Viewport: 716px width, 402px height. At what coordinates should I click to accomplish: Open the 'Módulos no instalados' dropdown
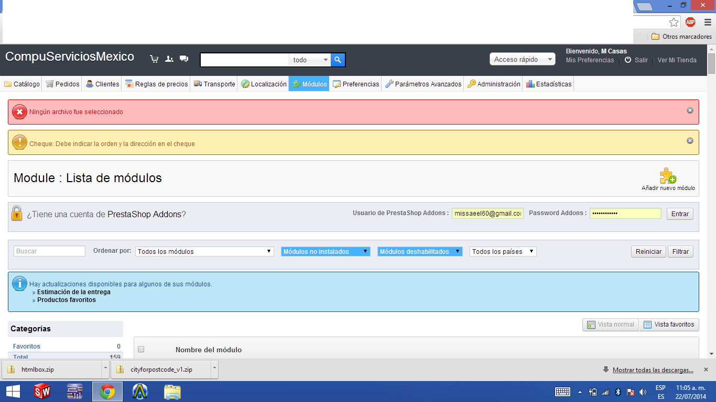pyautogui.click(x=326, y=251)
